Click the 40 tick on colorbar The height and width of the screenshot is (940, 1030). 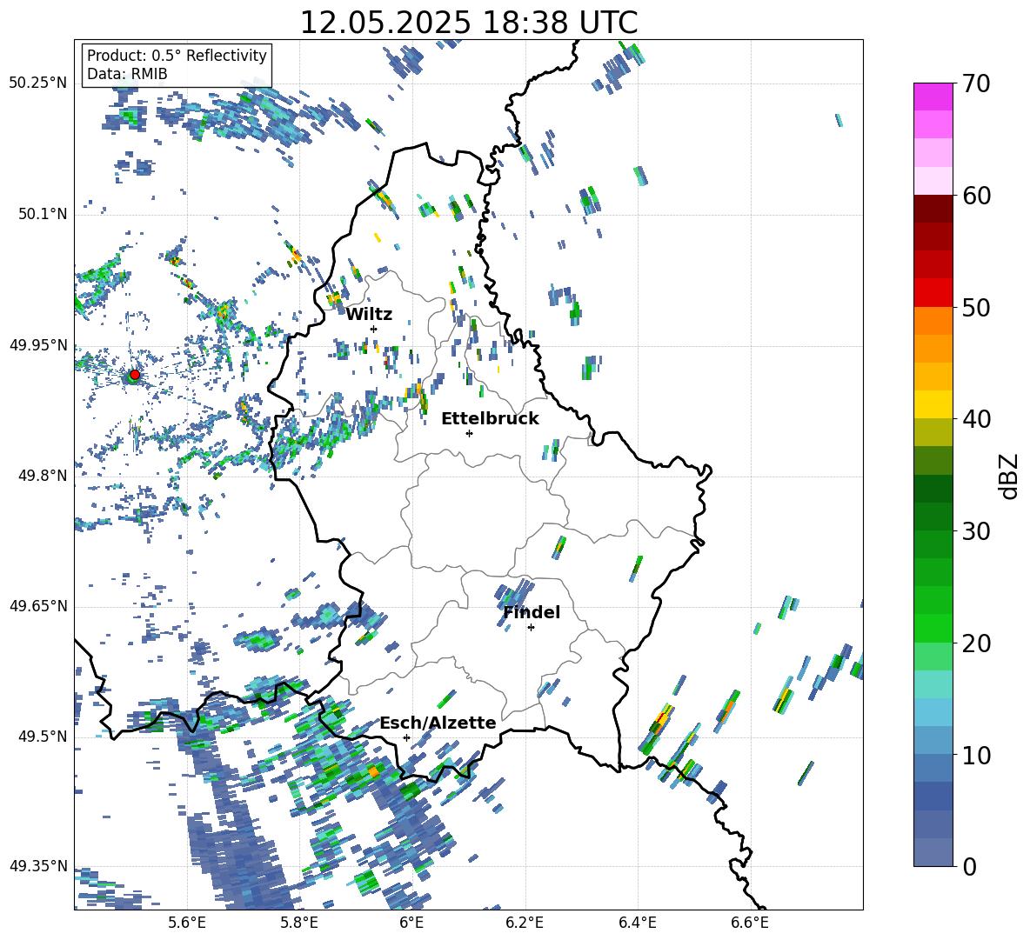[976, 419]
